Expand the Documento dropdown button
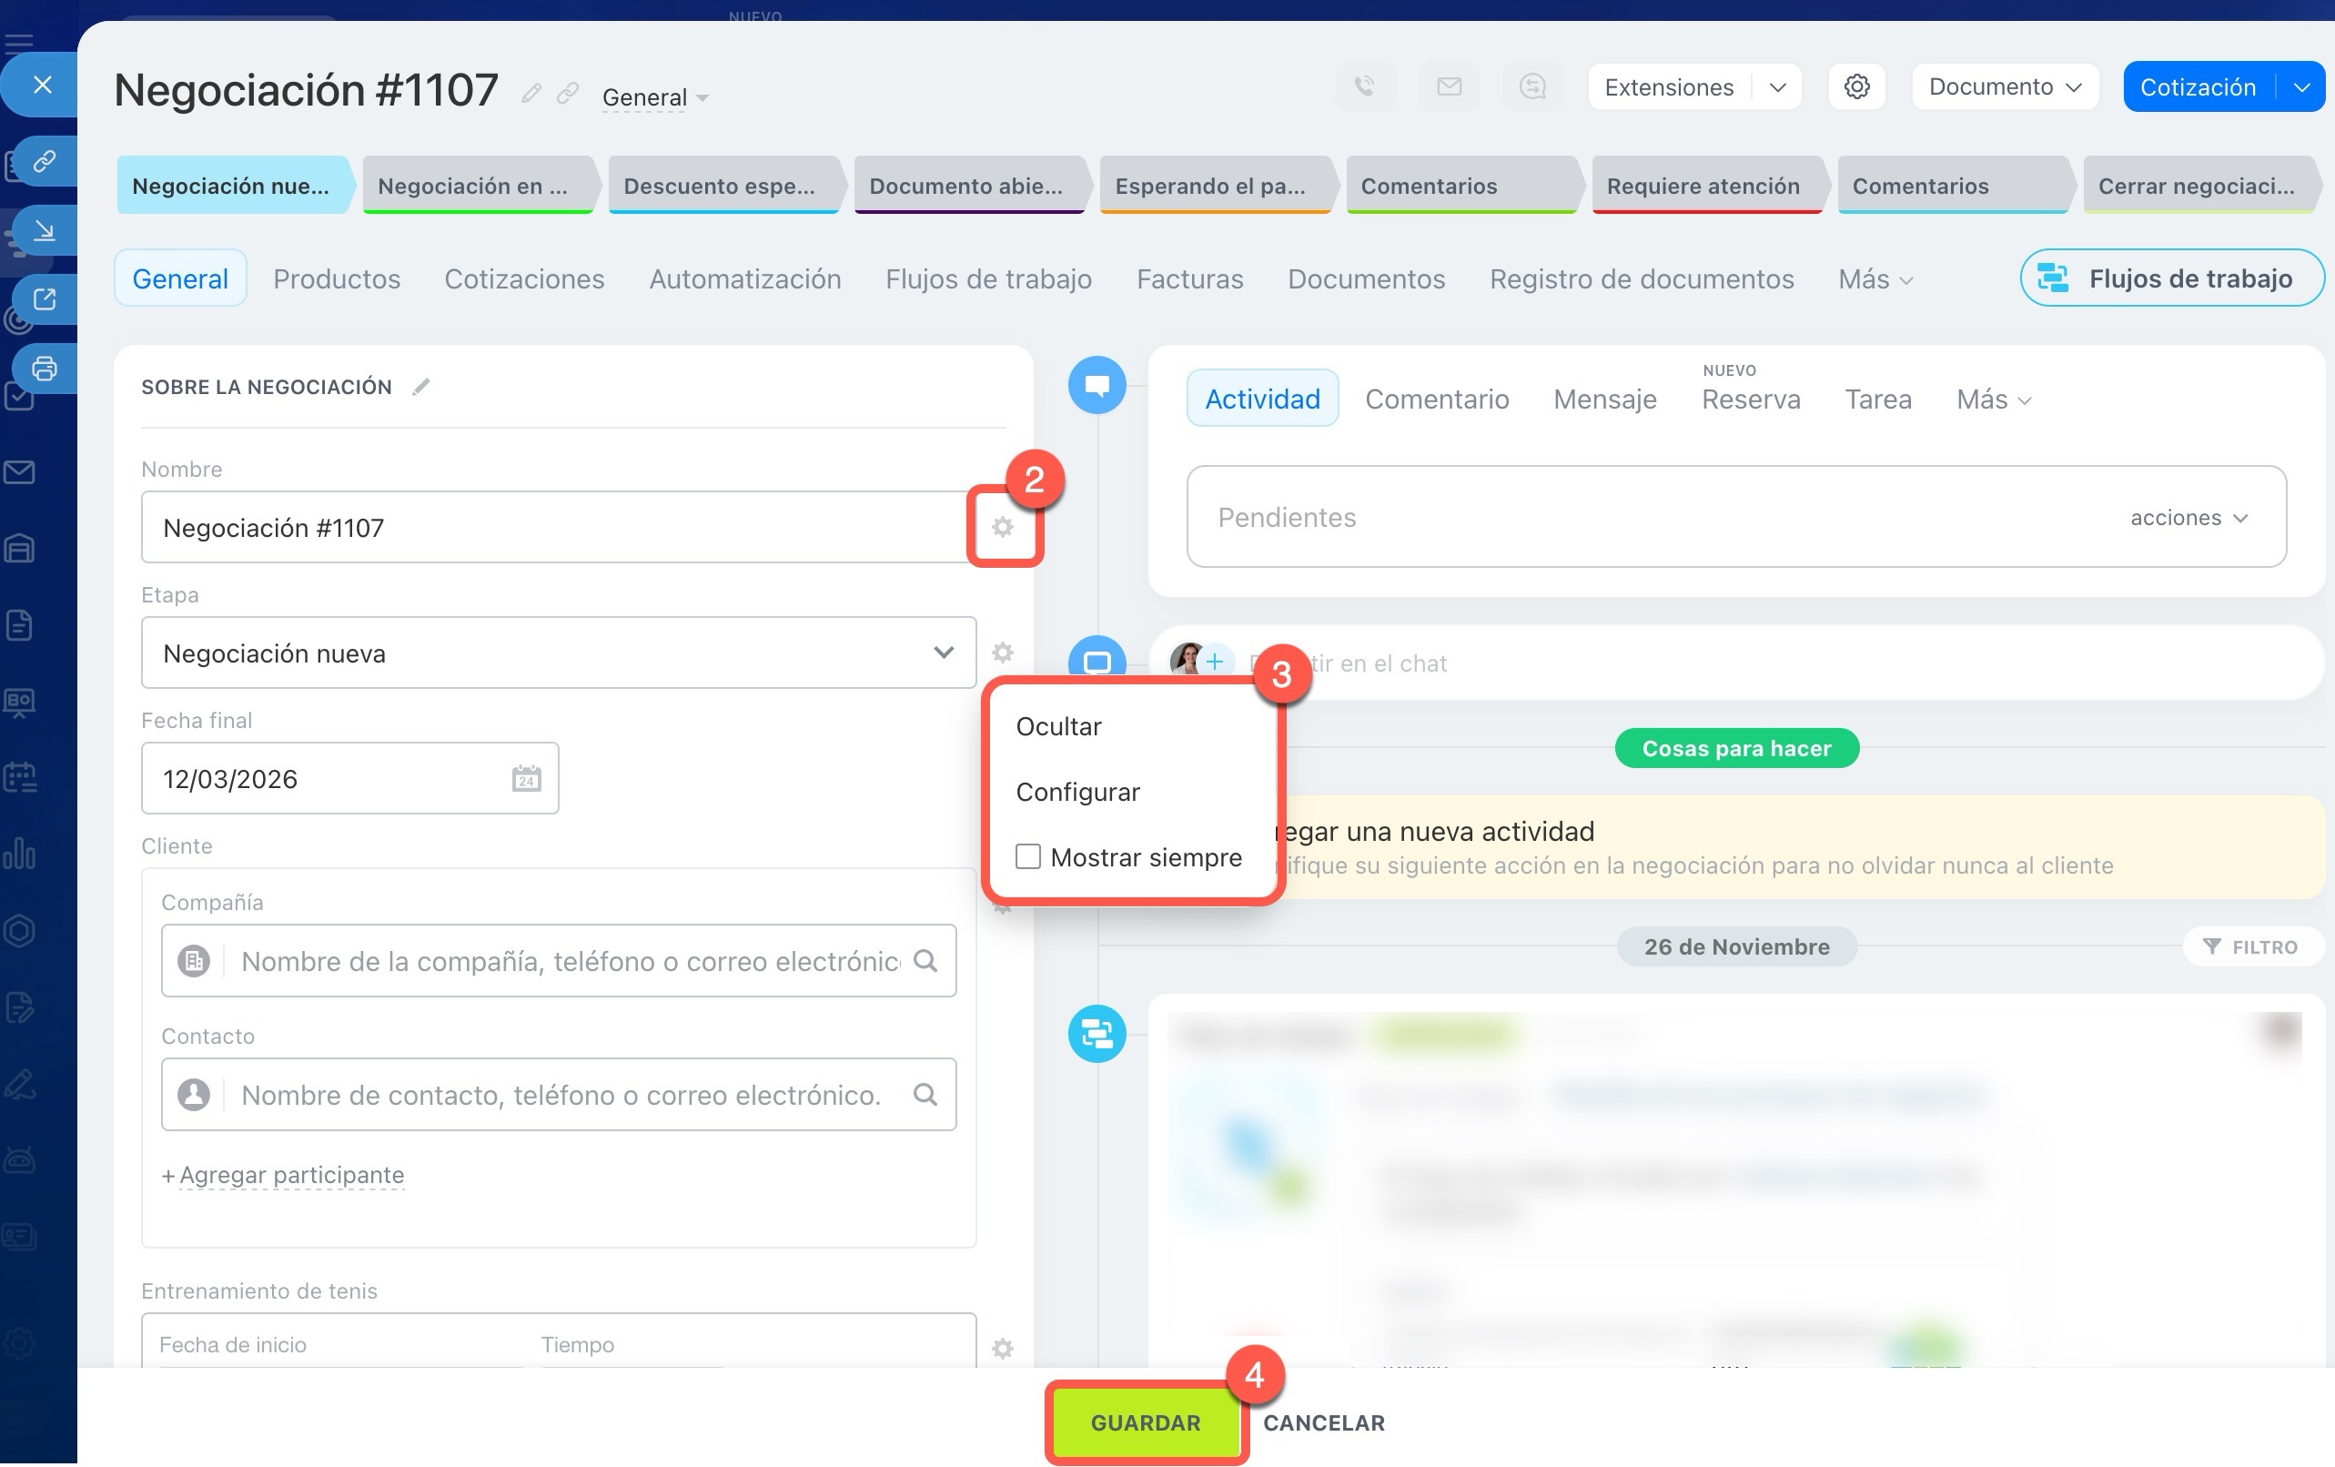Screen dimensions: 2335x1467 pyautogui.click(x=2005, y=87)
